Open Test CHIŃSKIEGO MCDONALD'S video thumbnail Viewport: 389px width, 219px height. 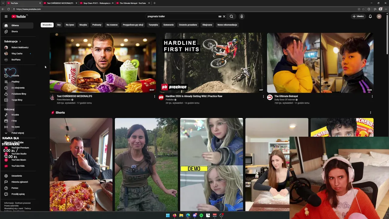click(103, 63)
